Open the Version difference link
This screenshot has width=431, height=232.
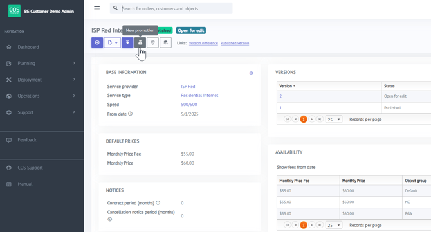click(203, 43)
